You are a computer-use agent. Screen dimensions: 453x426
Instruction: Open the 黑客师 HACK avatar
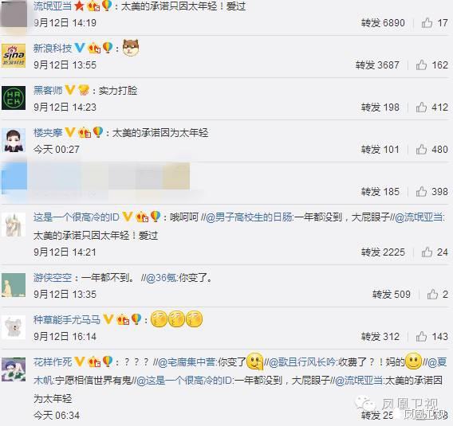point(14,98)
